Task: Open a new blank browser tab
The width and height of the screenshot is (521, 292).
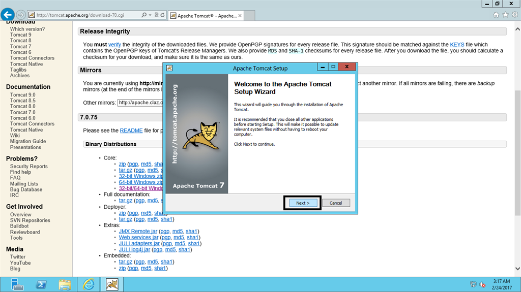Action: click(x=249, y=16)
